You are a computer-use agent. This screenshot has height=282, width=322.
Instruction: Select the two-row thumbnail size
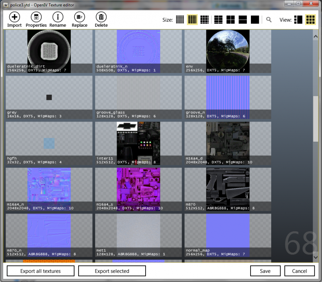pos(243,20)
